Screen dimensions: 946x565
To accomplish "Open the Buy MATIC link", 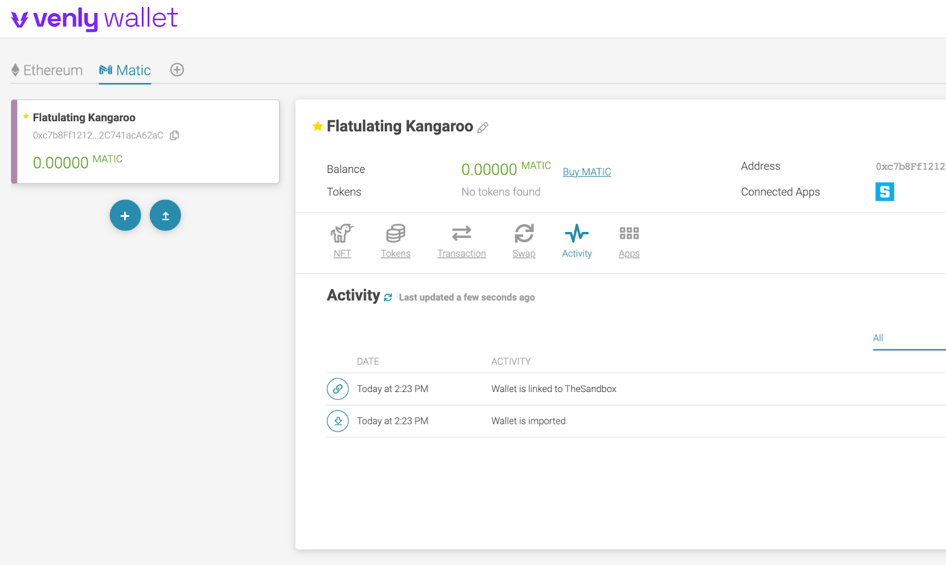I will pos(587,172).
